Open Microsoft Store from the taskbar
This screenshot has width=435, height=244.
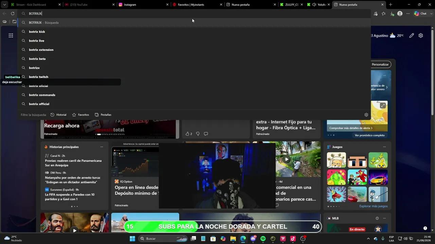213,239
